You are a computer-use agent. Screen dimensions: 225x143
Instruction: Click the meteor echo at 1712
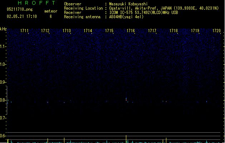[x=48, y=102]
